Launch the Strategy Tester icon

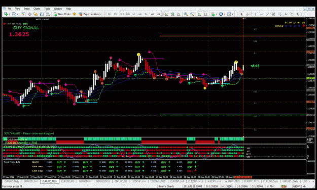point(48,14)
